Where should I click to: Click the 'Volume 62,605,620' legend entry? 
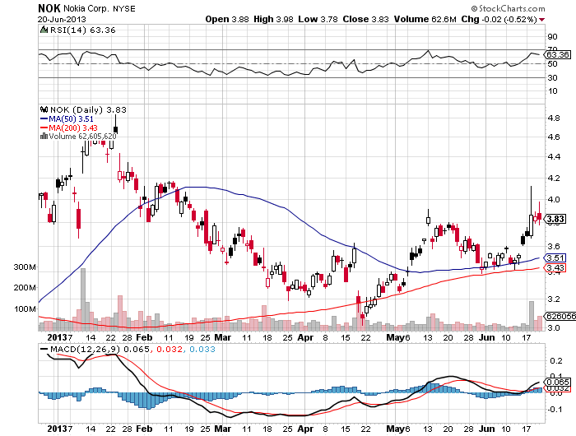click(x=82, y=137)
